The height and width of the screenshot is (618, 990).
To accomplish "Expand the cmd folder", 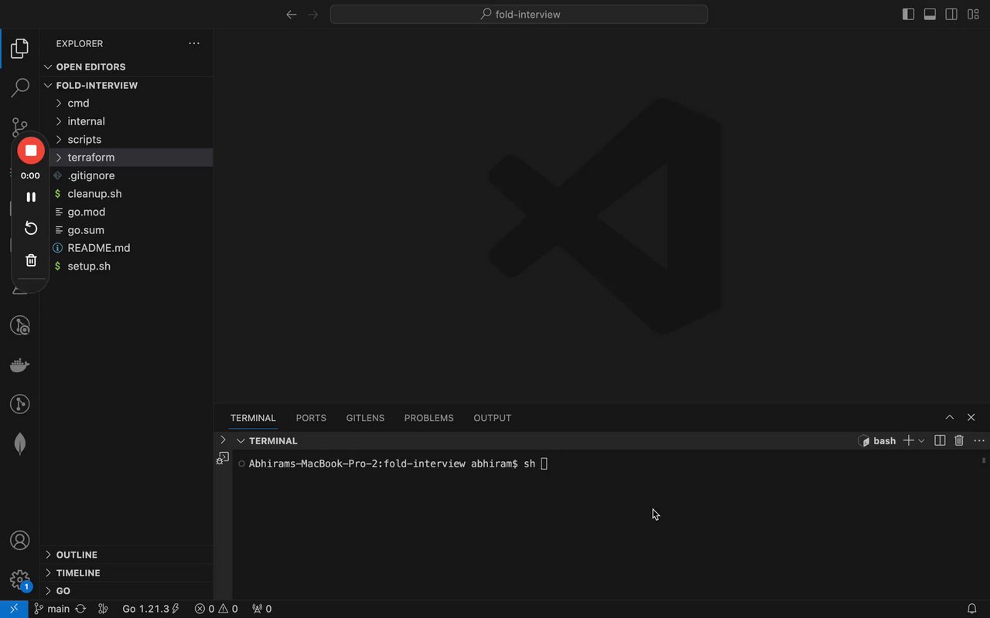I will click(x=127, y=104).
